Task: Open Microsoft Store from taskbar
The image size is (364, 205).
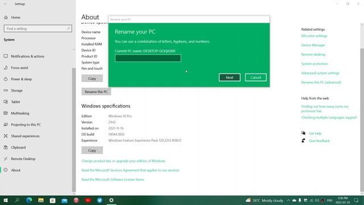Action: [53, 200]
